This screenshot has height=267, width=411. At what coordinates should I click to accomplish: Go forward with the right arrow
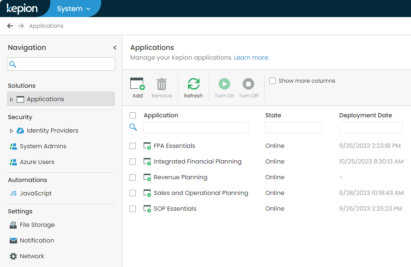pos(21,26)
